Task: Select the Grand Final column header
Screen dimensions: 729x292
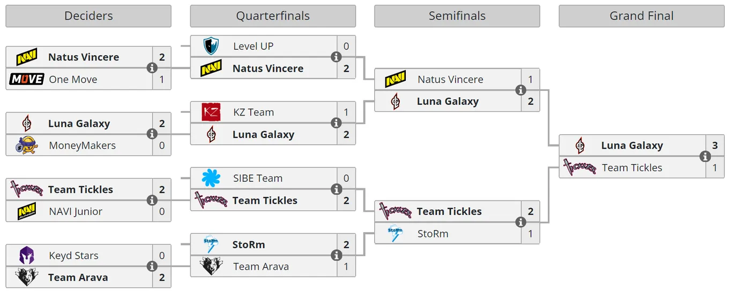Action: pyautogui.click(x=642, y=16)
